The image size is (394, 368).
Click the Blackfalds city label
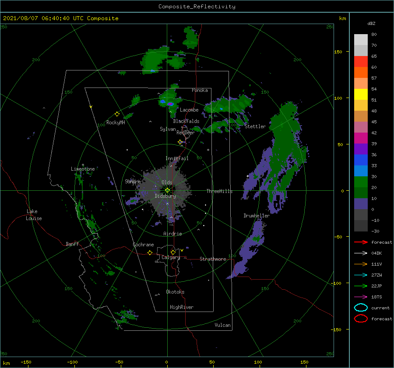(186, 121)
